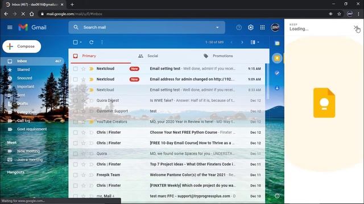364x204 pixels.
Task: Open the More options three-dot menu
Action: pyautogui.click(x=102, y=42)
